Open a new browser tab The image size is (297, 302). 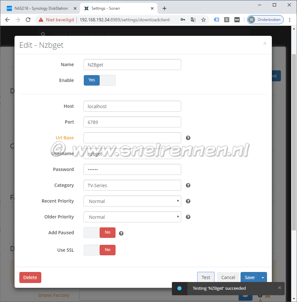pos(164,8)
